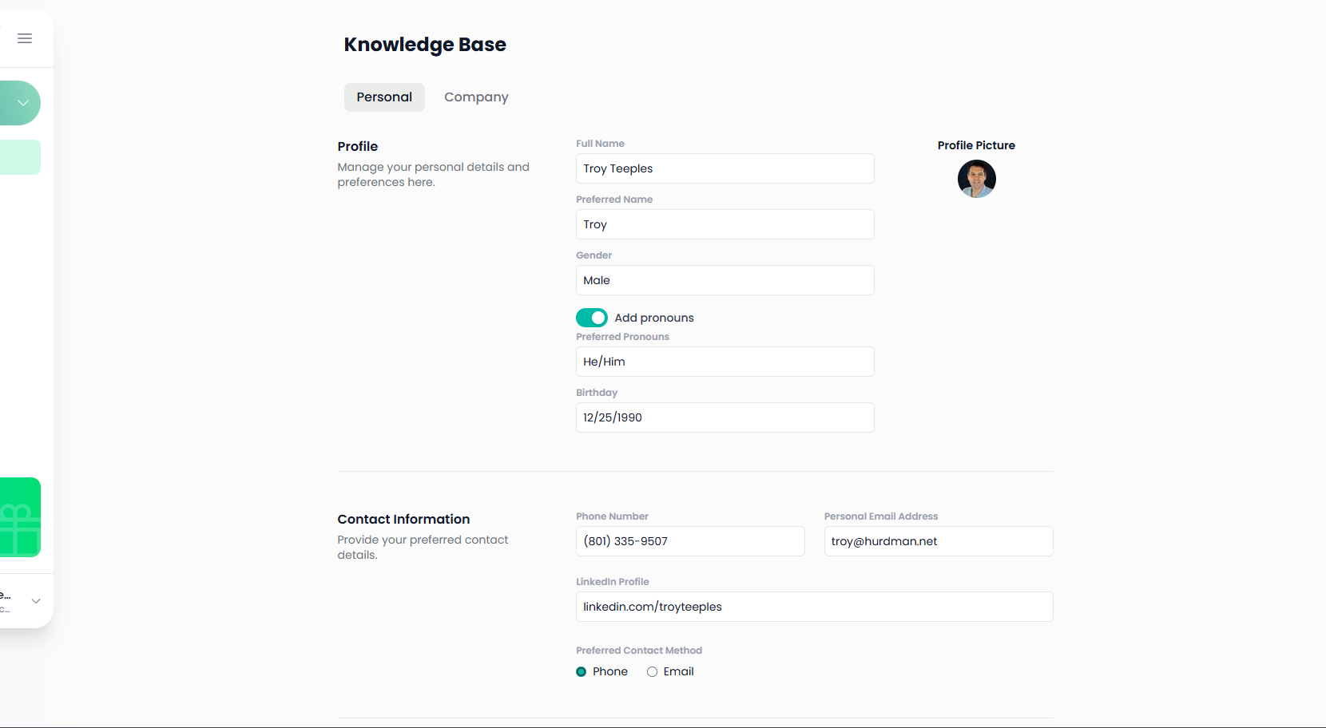
Task: Open the hamburger menu icon
Action: tap(25, 38)
